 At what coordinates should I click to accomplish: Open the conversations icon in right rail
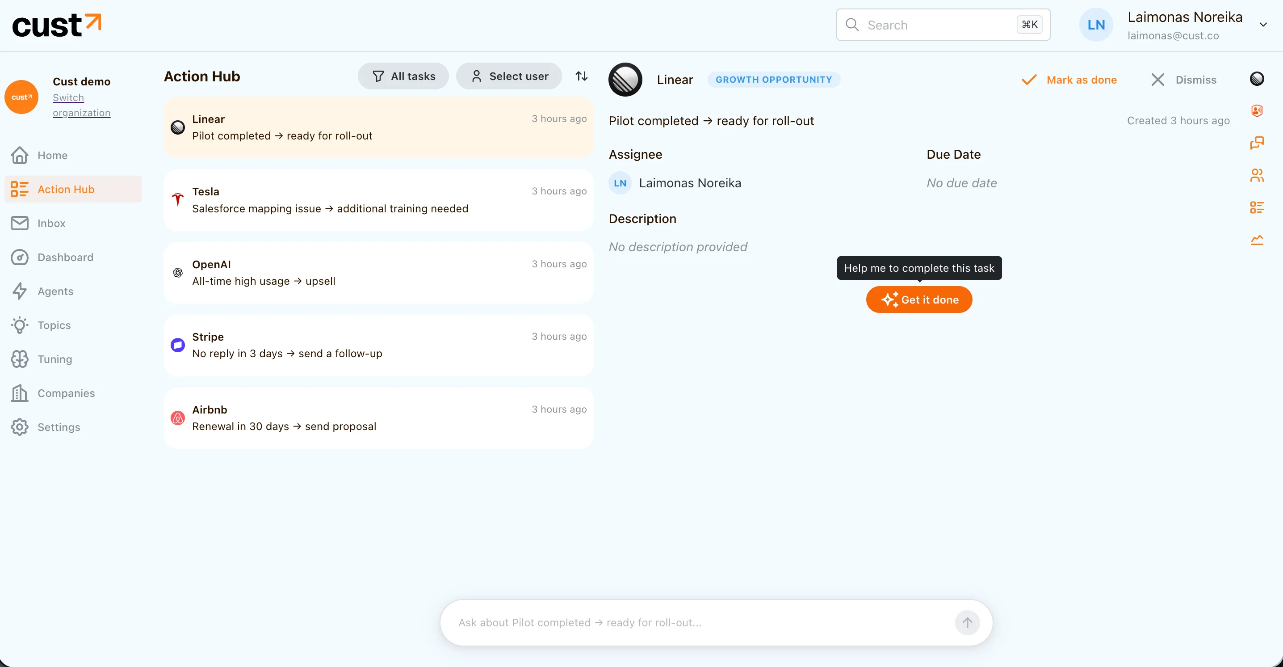point(1257,143)
